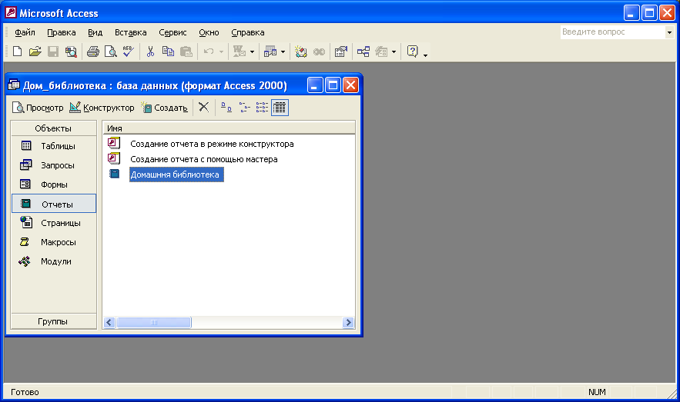Click the Группы header bar
This screenshot has height=402, width=680.
click(53, 321)
